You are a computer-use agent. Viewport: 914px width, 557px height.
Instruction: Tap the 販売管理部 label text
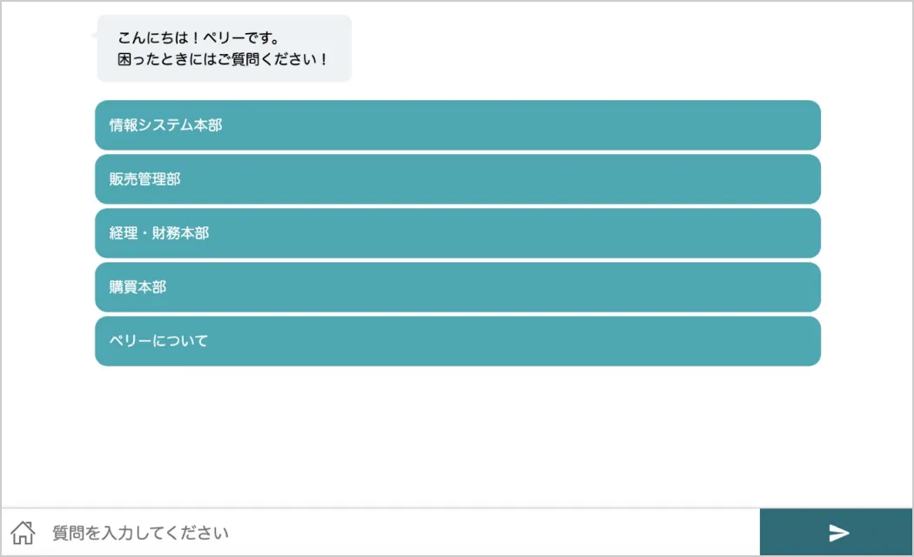144,179
